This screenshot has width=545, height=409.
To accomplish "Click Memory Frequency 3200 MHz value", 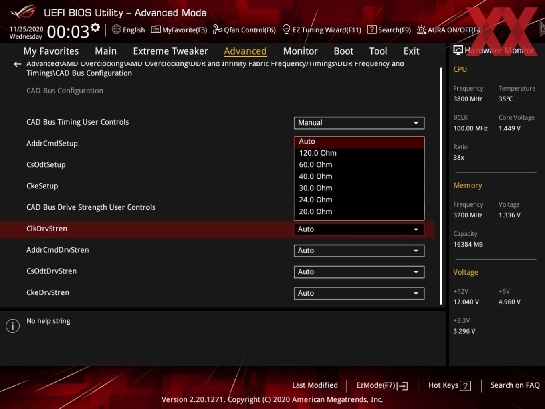I will click(x=468, y=215).
